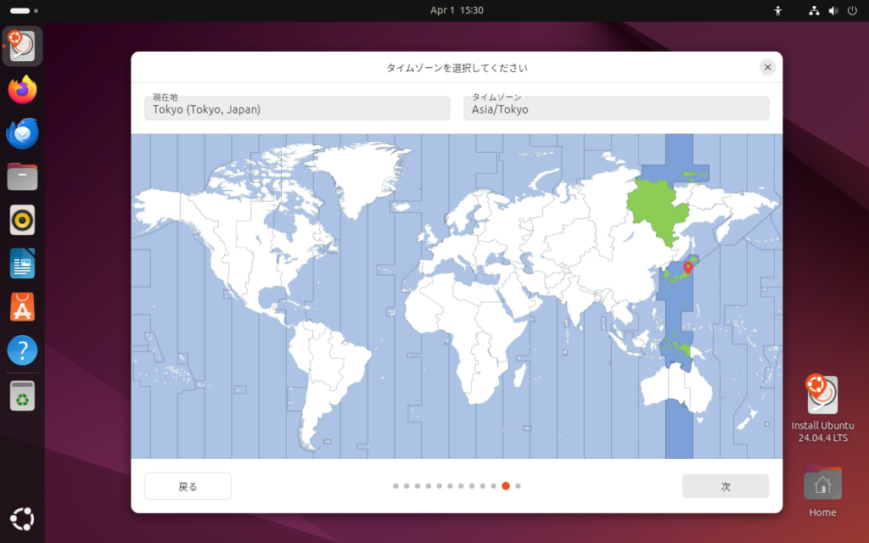Open Firefox from the dock
869x543 pixels.
23,90
